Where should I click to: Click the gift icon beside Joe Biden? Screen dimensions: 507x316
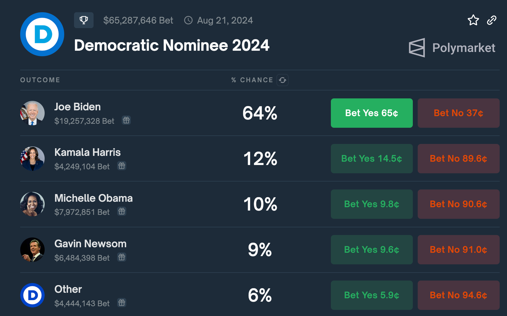point(126,120)
